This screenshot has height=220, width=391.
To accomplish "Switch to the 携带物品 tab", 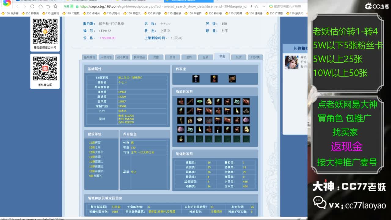I will pyautogui.click(x=139, y=57).
